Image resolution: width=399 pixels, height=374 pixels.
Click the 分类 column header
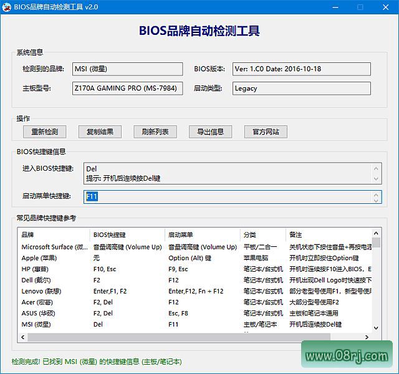(263, 234)
